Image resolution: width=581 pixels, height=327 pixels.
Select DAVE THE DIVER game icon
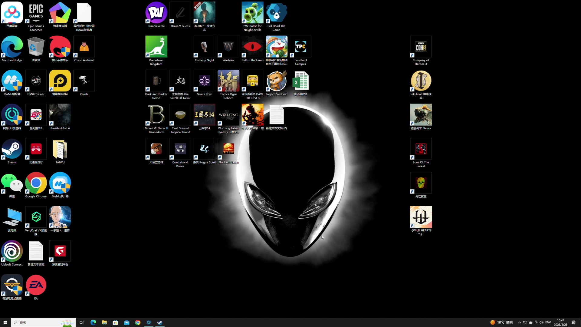[x=252, y=85]
